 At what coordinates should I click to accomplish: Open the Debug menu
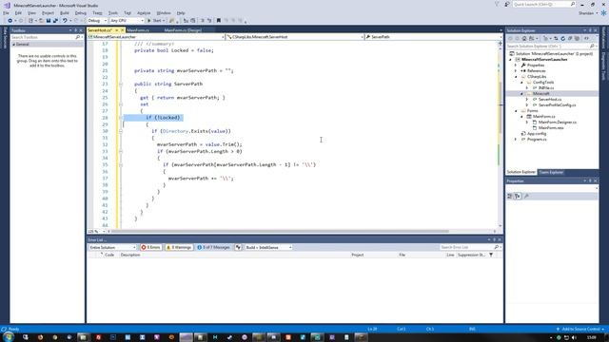pyautogui.click(x=81, y=12)
